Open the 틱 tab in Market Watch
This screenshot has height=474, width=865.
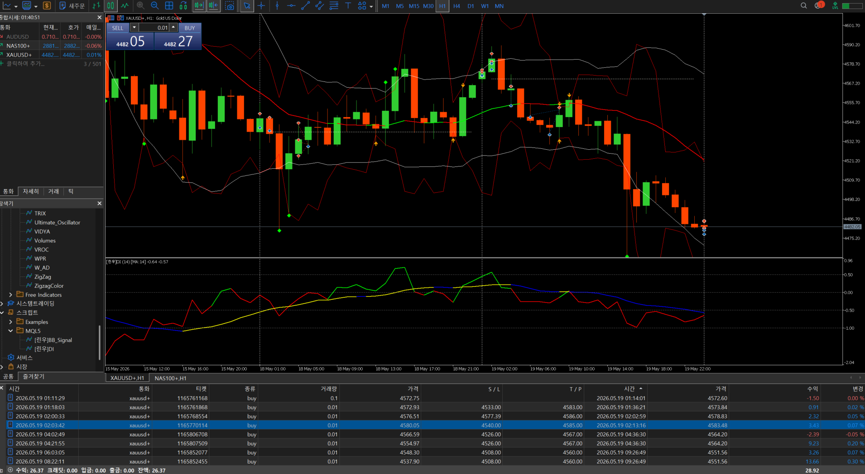click(71, 191)
